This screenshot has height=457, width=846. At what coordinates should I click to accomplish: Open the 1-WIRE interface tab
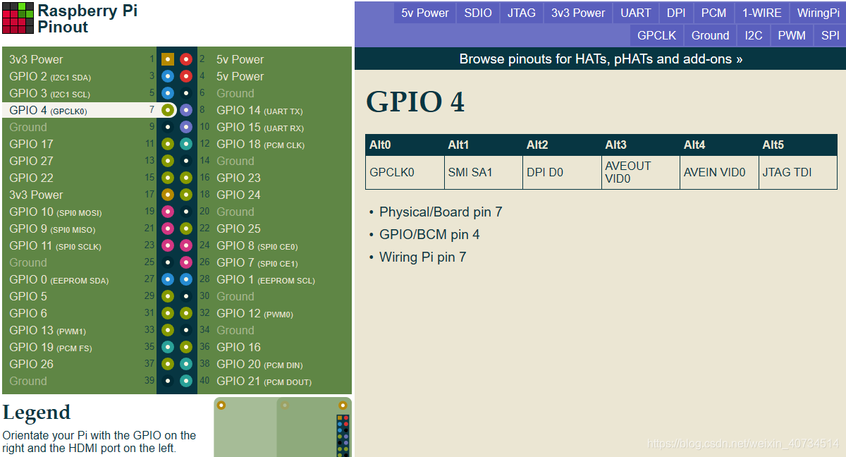point(761,13)
